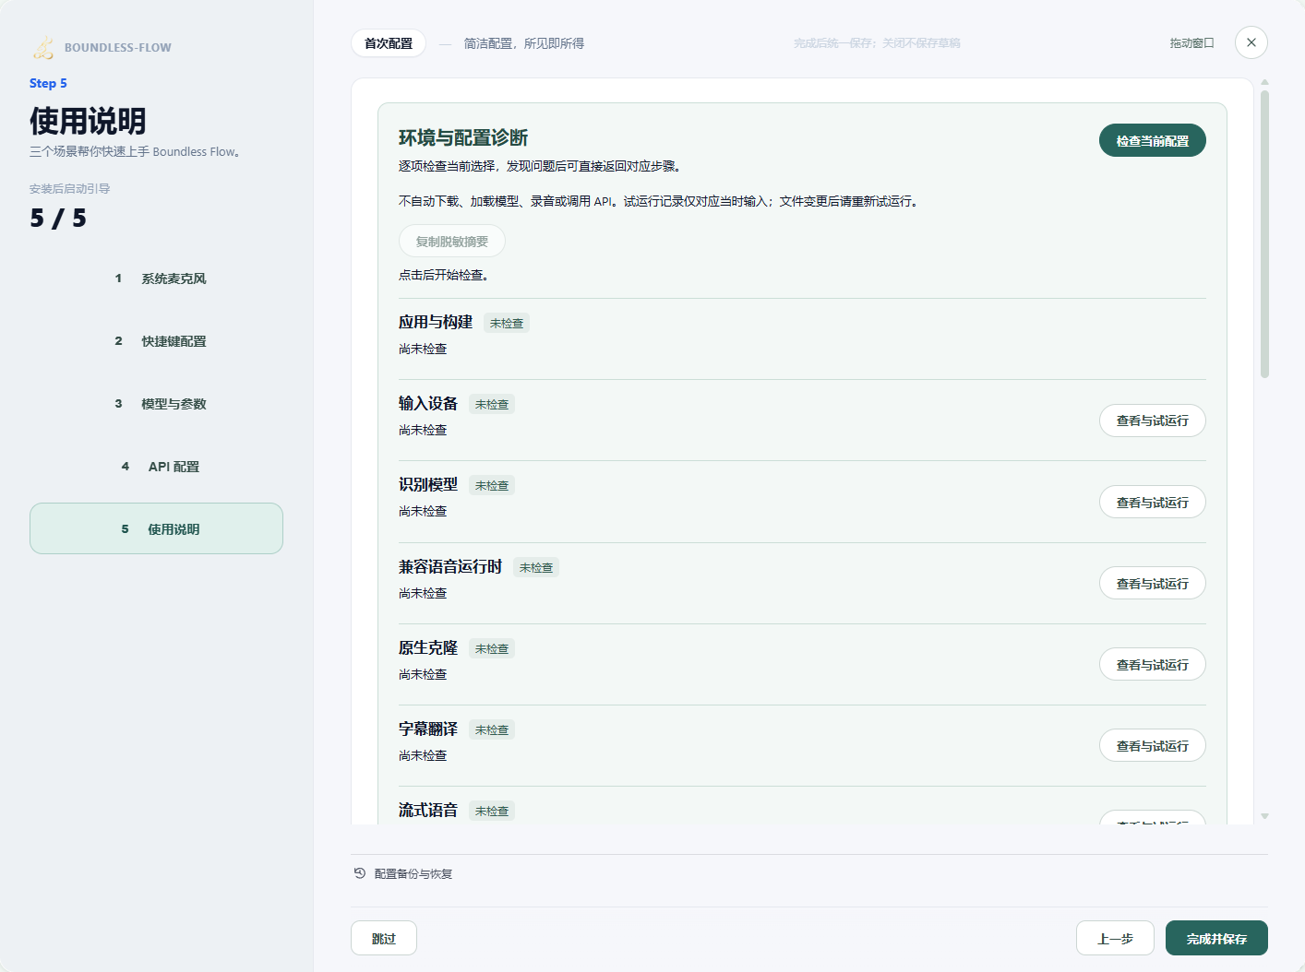Go to step 2 快捷键配置
This screenshot has width=1305, height=972.
click(156, 341)
